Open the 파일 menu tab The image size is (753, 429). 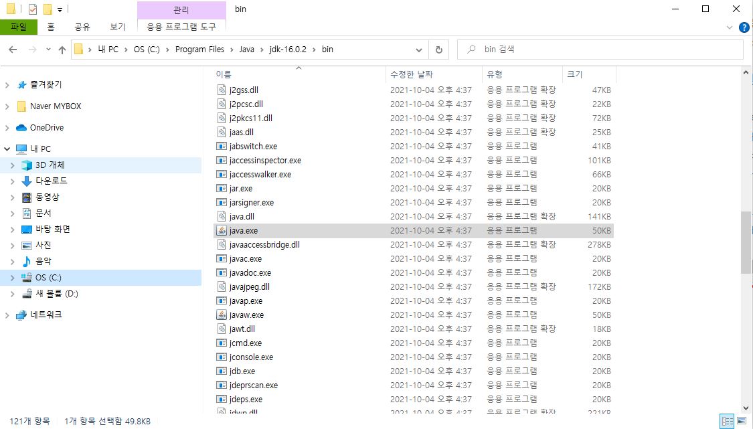click(19, 27)
